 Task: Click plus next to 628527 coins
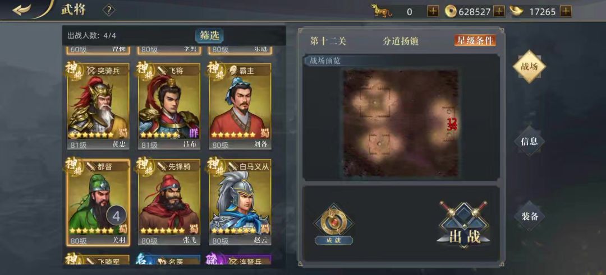click(x=499, y=12)
